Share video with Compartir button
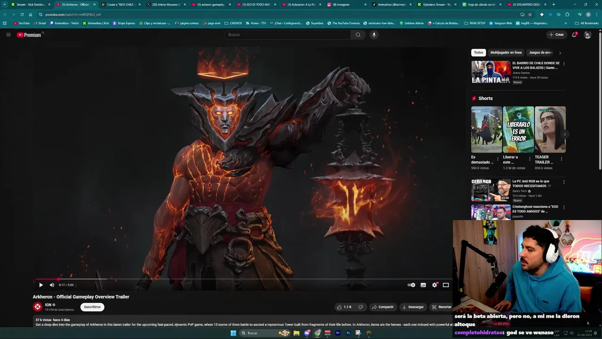Image resolution: width=602 pixels, height=339 pixels. [x=383, y=307]
